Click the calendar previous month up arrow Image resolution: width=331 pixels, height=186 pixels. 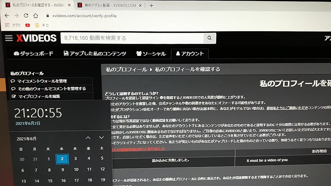(88, 138)
